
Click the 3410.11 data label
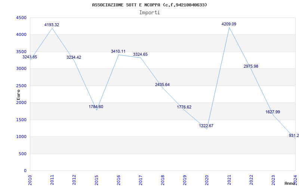click(x=118, y=51)
